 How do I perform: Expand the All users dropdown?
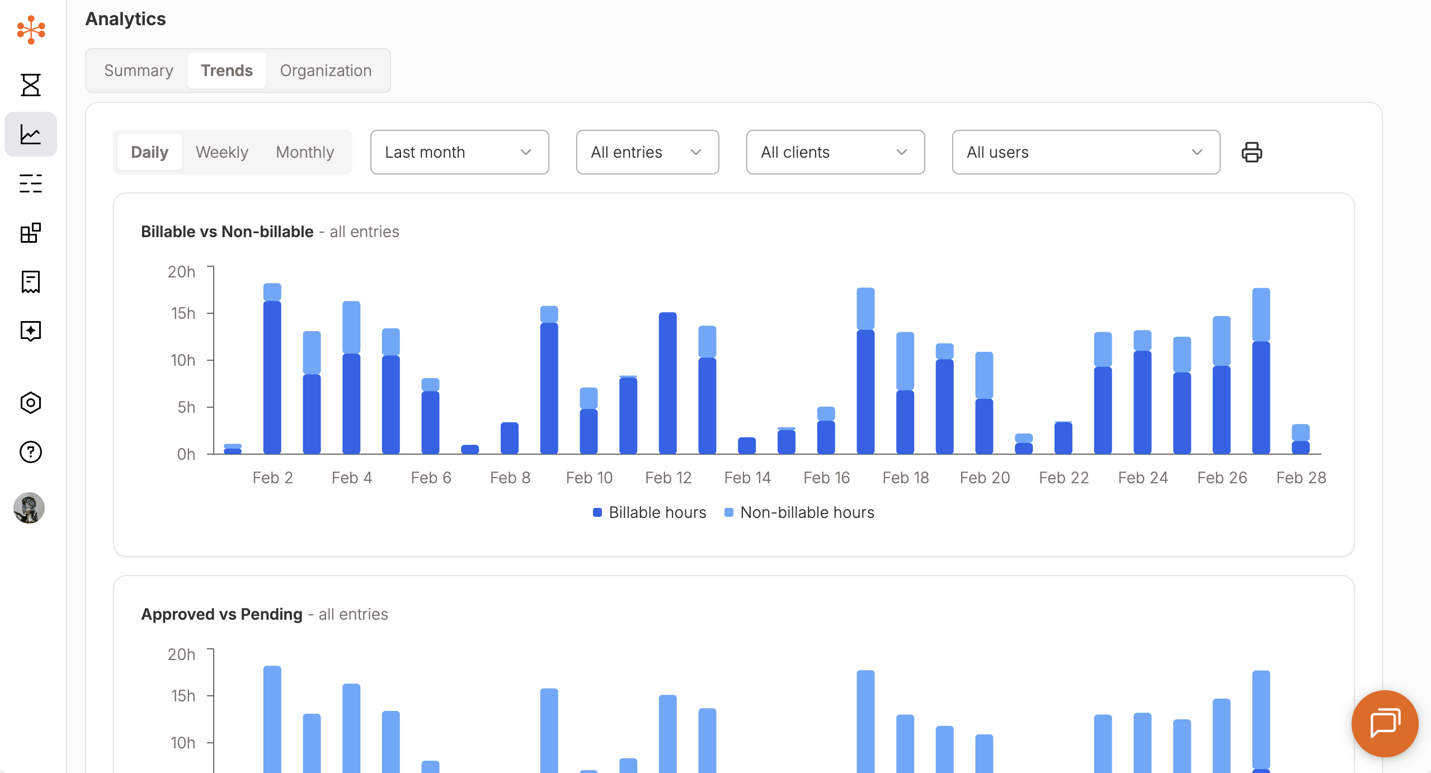[x=1085, y=152]
